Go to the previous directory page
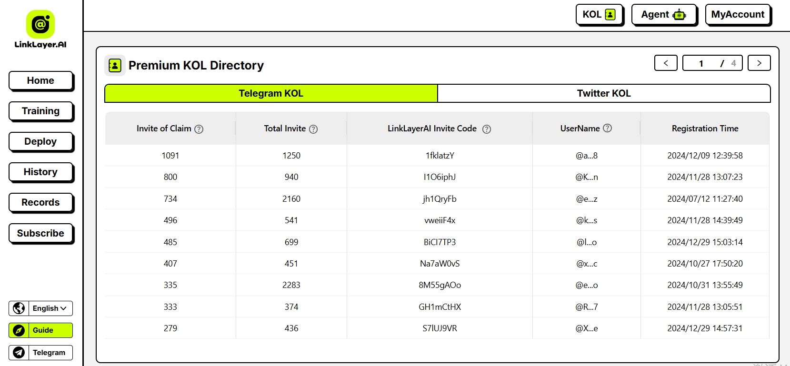Image resolution: width=790 pixels, height=366 pixels. (666, 63)
